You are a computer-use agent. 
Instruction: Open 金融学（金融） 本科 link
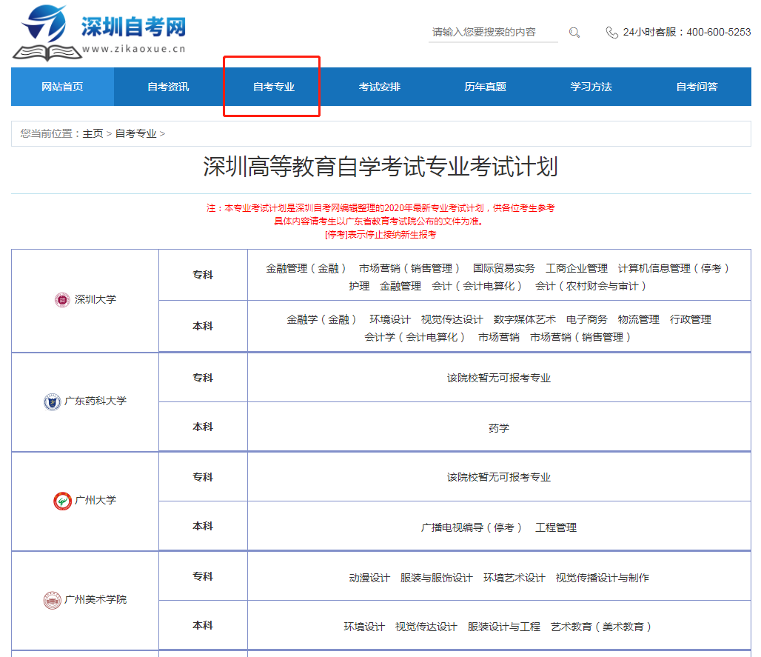tap(322, 319)
